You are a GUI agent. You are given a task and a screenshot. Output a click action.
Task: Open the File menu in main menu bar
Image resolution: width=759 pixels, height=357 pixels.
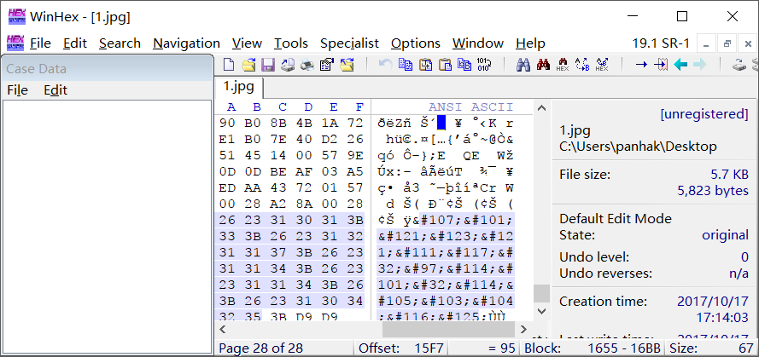click(40, 43)
